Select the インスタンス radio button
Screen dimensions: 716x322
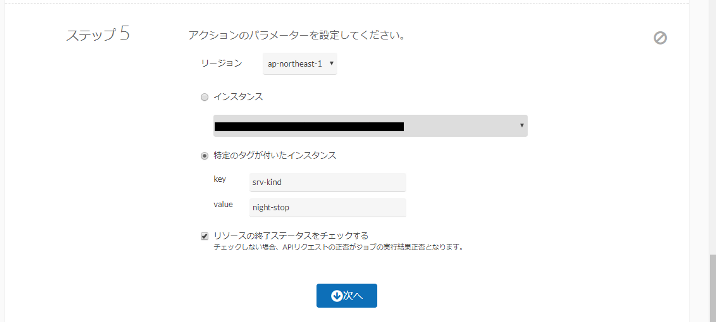pyautogui.click(x=204, y=97)
